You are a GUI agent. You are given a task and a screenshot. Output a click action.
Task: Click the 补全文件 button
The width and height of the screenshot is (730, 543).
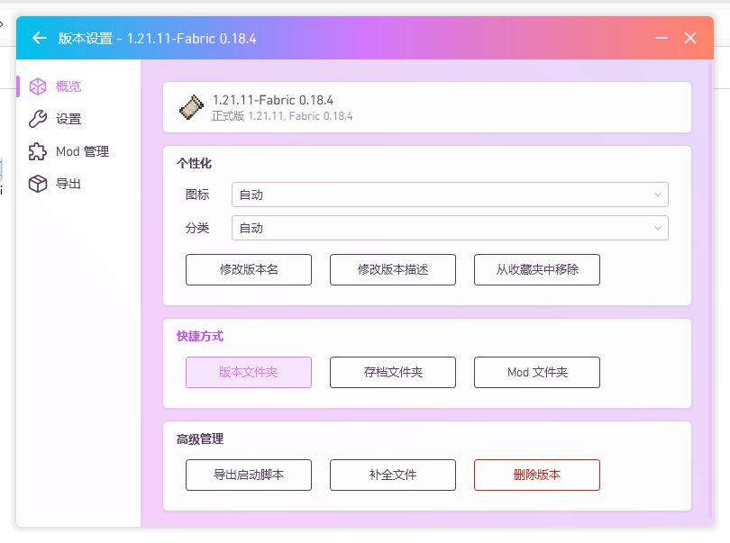pos(393,475)
